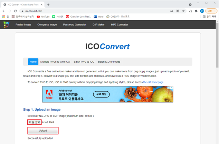Open the Overview (Java Platf... bookmark

click(x=78, y=17)
